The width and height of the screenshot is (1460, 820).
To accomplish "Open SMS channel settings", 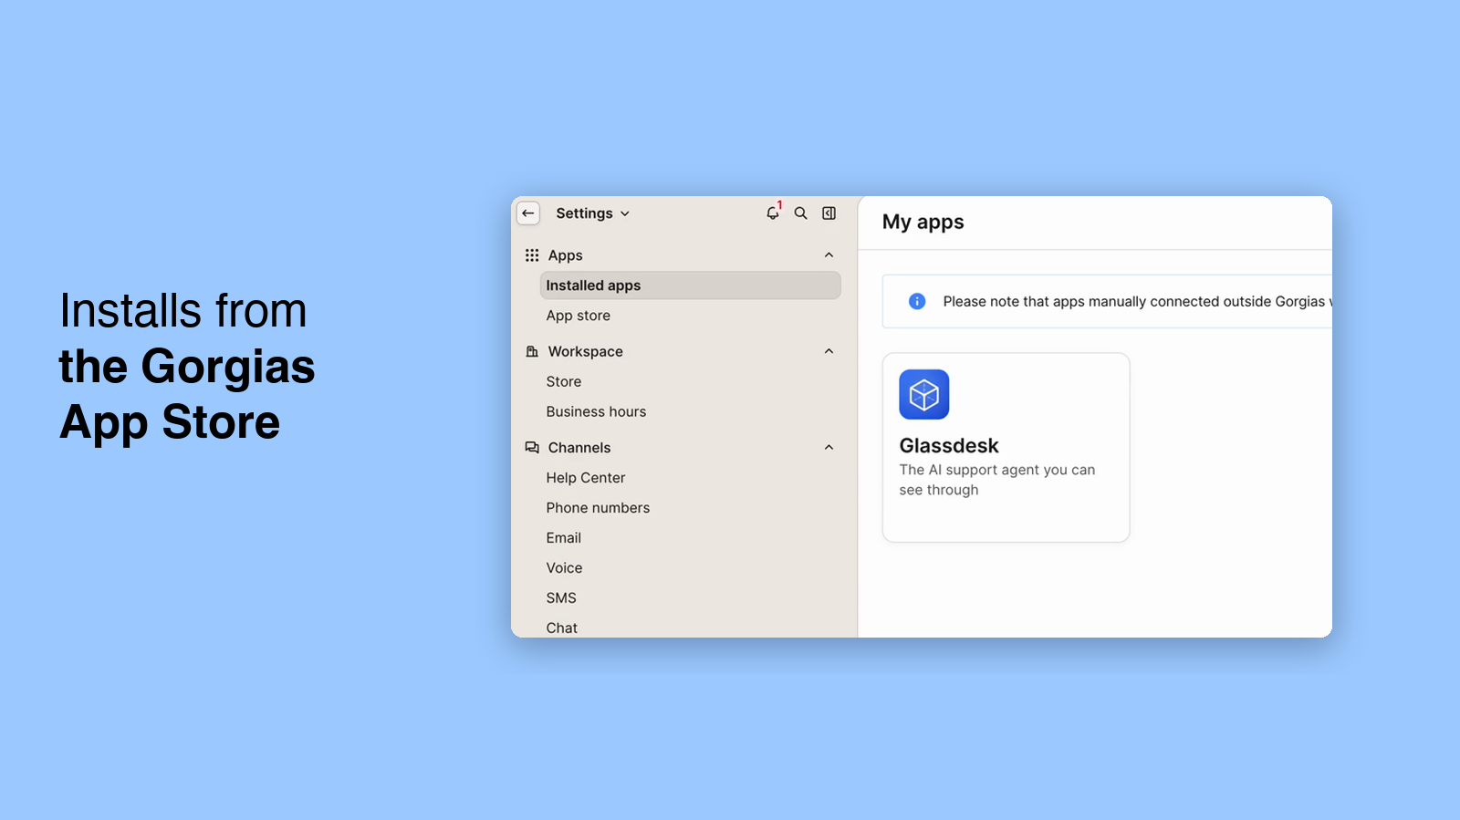I will coord(561,598).
